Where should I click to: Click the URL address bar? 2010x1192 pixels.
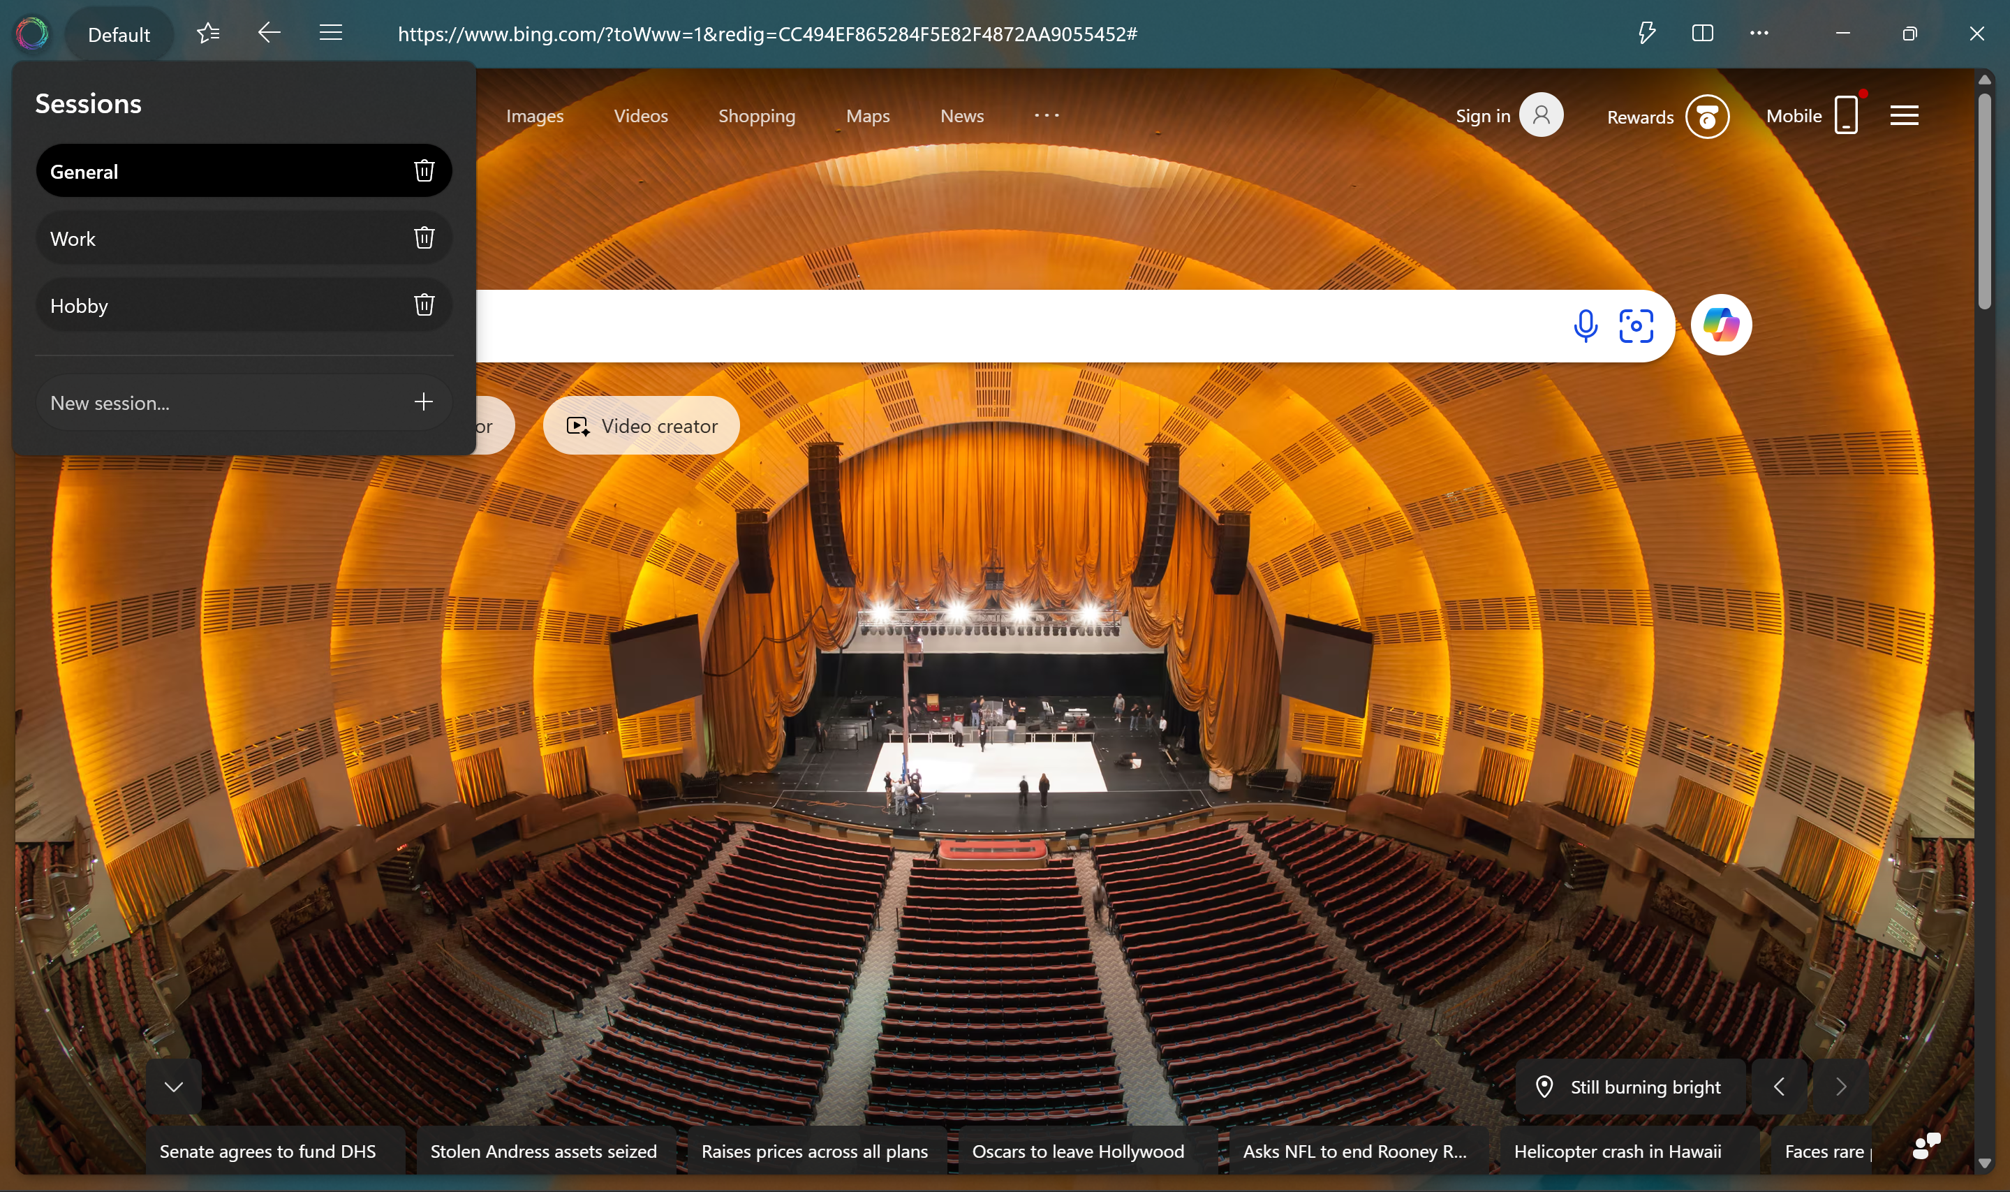[767, 34]
